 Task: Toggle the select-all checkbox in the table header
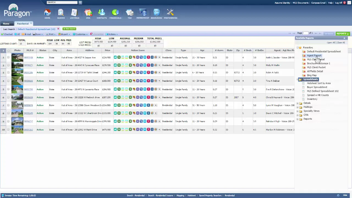(x=9, y=51)
